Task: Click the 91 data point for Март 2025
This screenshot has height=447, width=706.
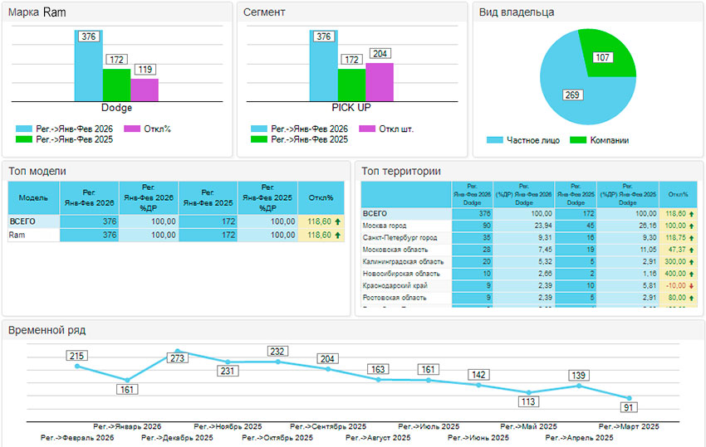Action: pos(630,398)
